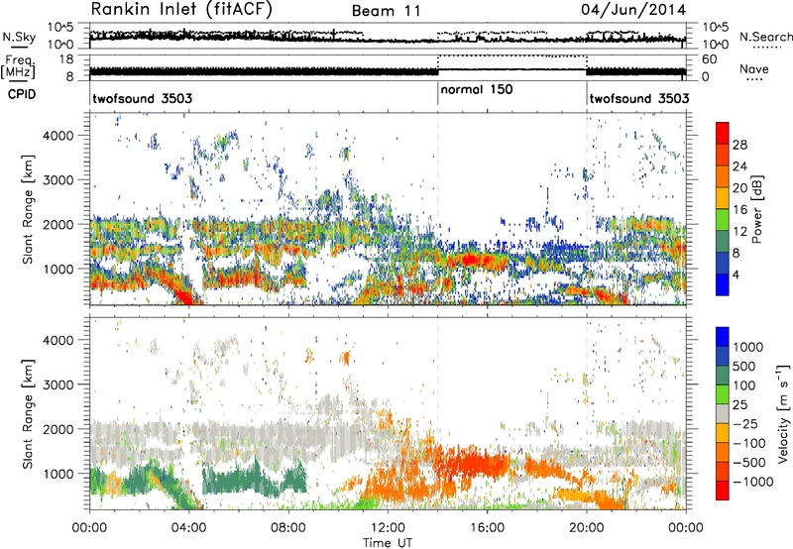Click the 'N.Search' legend label
This screenshot has width=793, height=549.
coord(765,37)
